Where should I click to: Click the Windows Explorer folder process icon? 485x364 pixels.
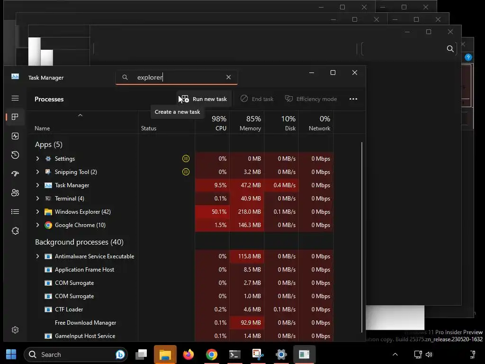point(48,212)
